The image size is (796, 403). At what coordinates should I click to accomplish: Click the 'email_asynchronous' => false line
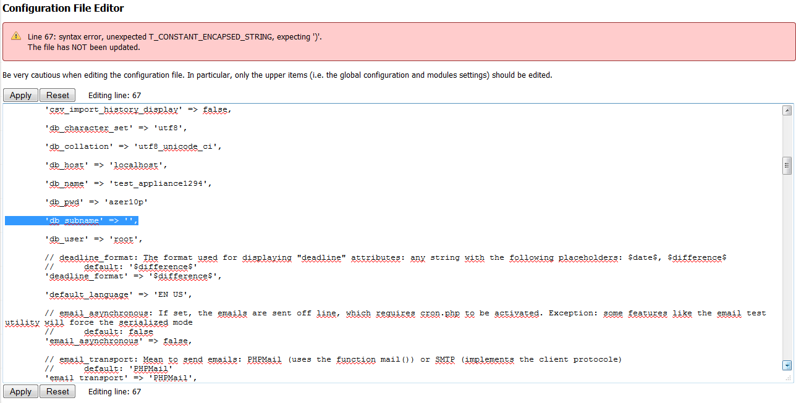(118, 341)
